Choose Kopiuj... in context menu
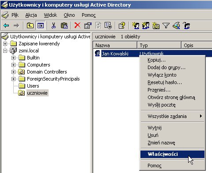 click(x=172, y=60)
